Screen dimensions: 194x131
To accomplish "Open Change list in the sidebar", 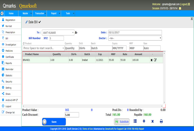I will click(x=11, y=112).
